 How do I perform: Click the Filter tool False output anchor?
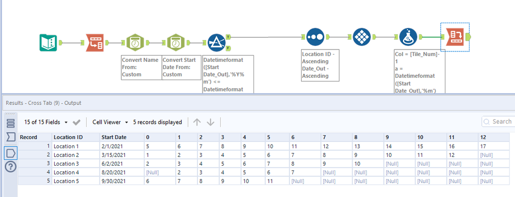pyautogui.click(x=228, y=48)
